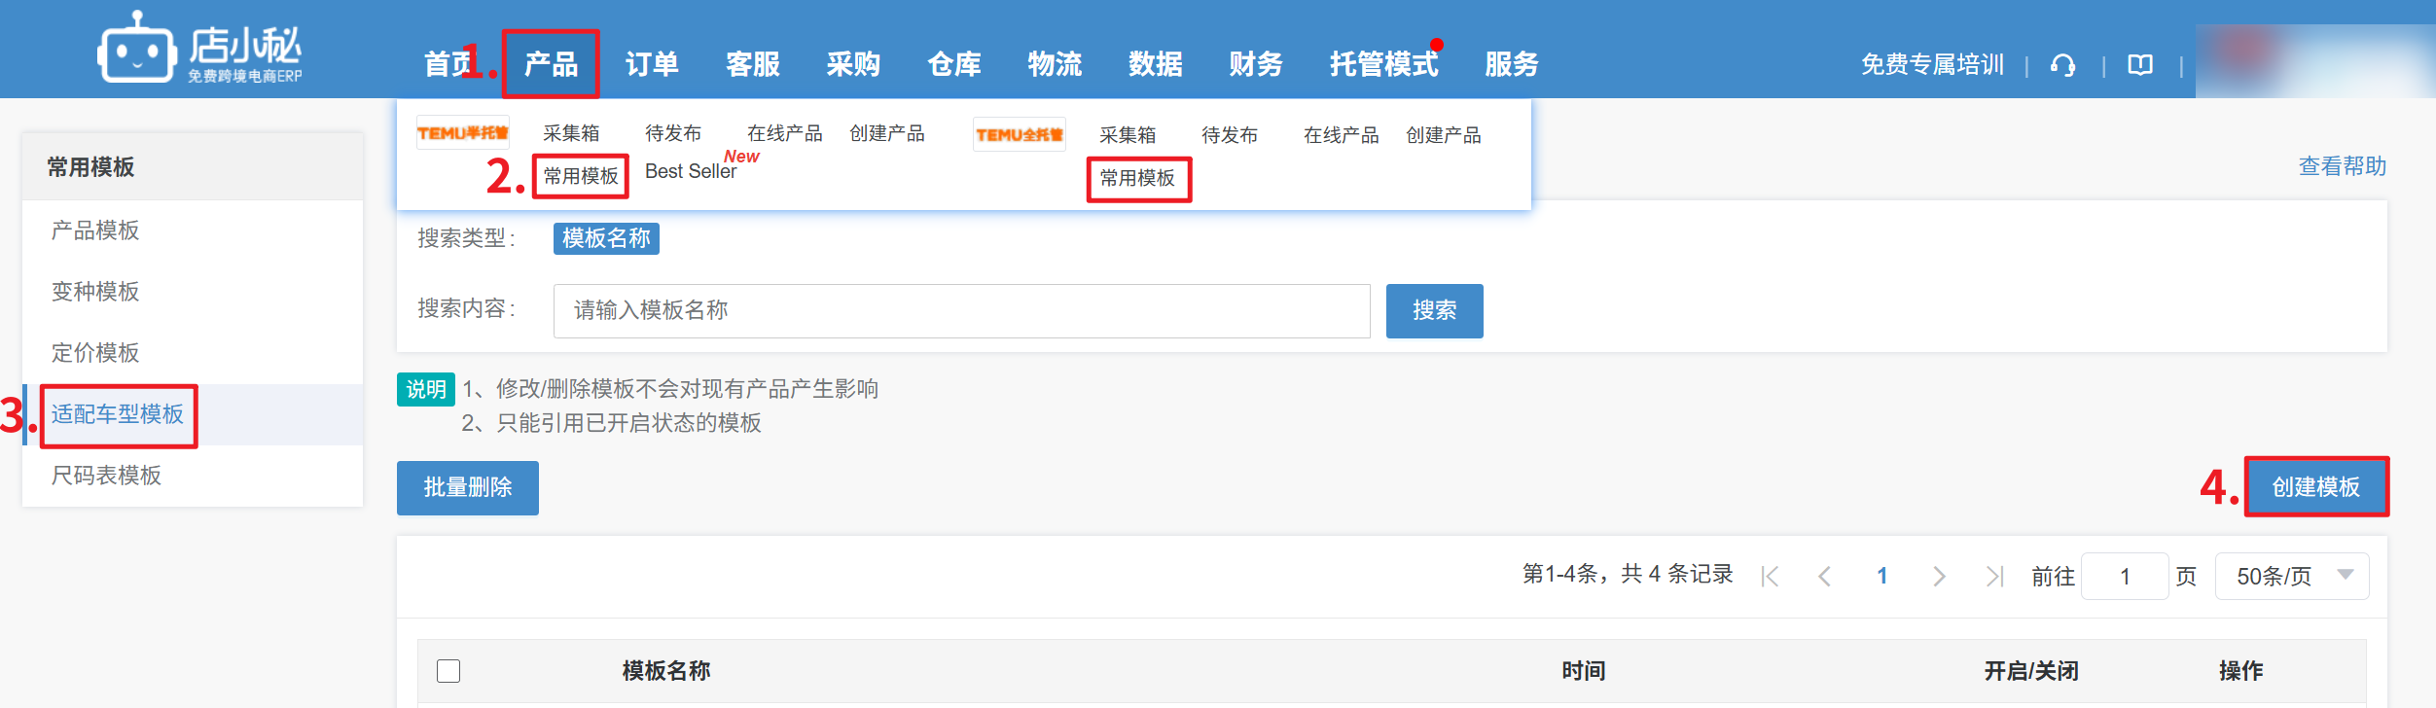Open the customer service headset icon
This screenshot has width=2436, height=708.
coord(2062,65)
